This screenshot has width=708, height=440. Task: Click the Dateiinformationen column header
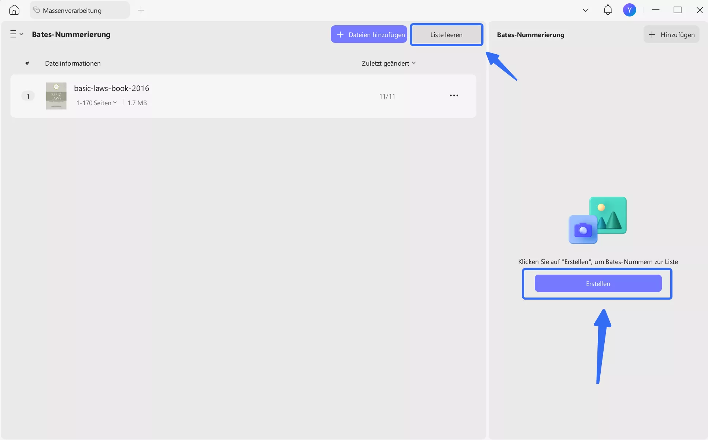(73, 63)
